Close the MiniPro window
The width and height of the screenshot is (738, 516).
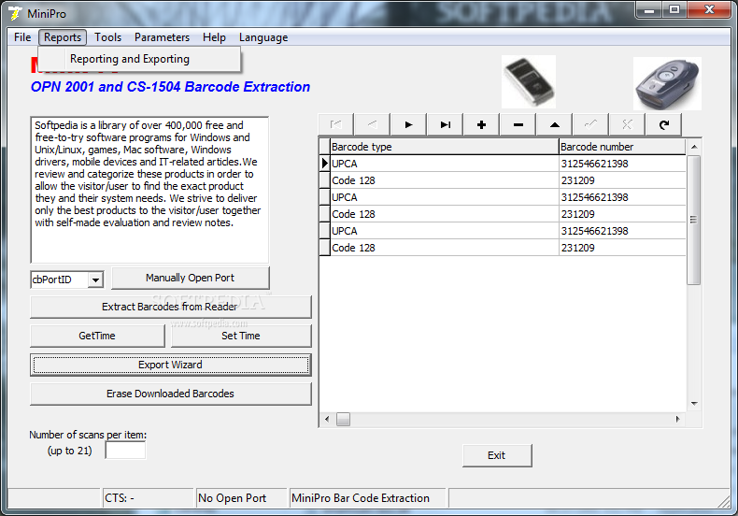tap(709, 10)
